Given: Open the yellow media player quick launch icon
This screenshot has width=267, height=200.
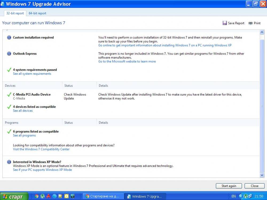Looking at the screenshot, I should pyautogui.click(x=66, y=196).
